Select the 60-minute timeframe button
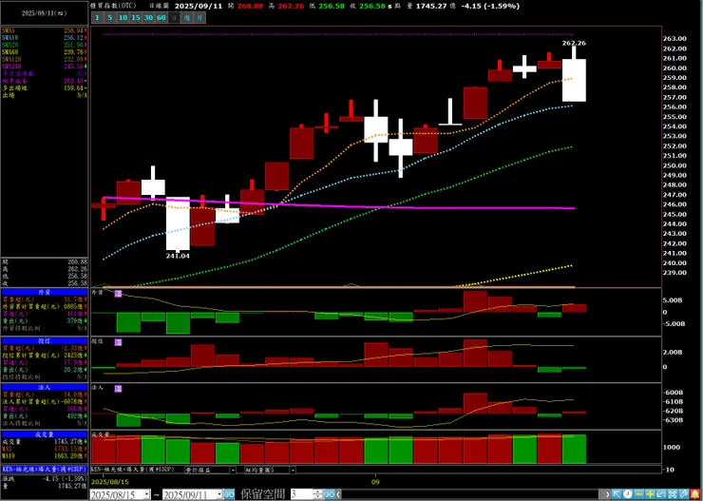The width and height of the screenshot is (703, 501). pyautogui.click(x=161, y=18)
